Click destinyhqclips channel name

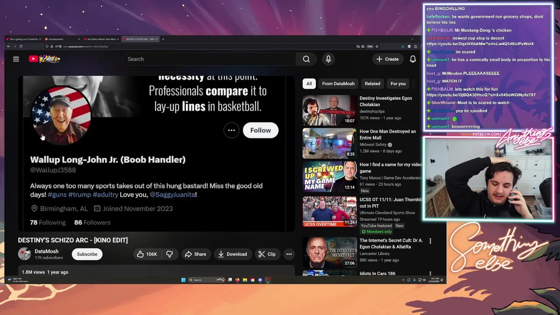coord(372,111)
